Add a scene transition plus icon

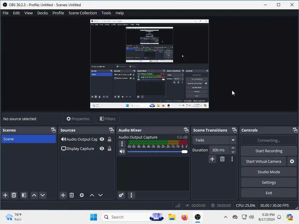212,159
